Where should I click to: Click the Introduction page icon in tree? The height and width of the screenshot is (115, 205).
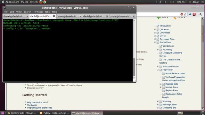158,26
